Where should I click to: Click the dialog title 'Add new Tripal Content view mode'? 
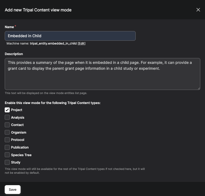38,10
